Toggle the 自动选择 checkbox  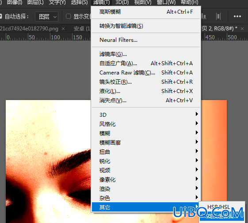[0, 16]
